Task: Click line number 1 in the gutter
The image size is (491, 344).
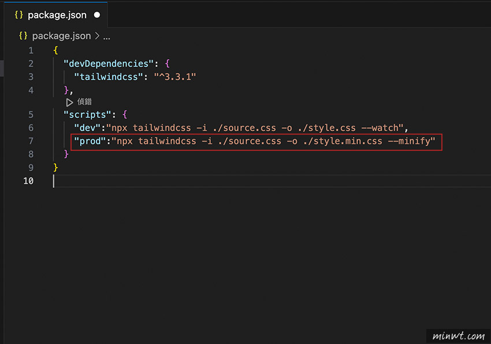Action: (31, 50)
